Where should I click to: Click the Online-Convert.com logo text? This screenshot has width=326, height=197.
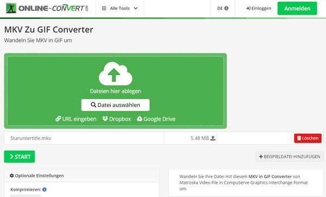53,8
